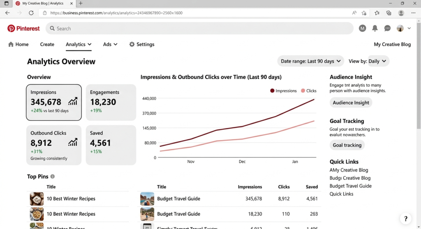
Task: Select the Saved metric card
Action: pos(111,145)
